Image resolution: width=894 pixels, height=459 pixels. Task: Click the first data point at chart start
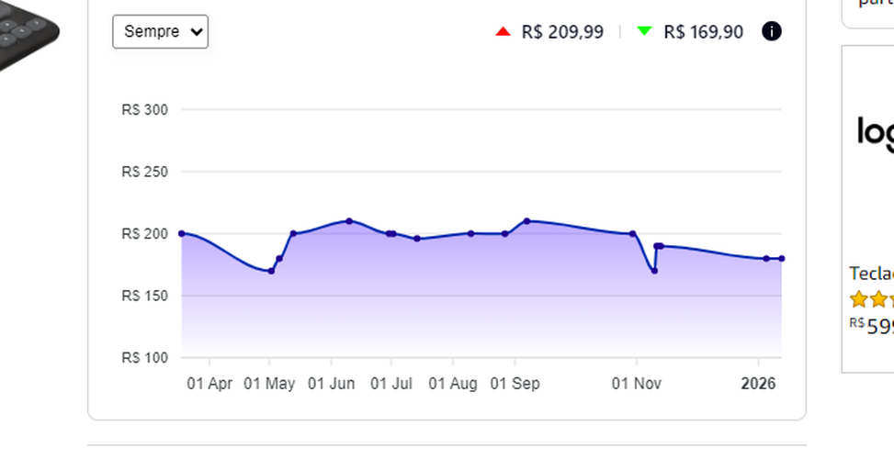[182, 233]
